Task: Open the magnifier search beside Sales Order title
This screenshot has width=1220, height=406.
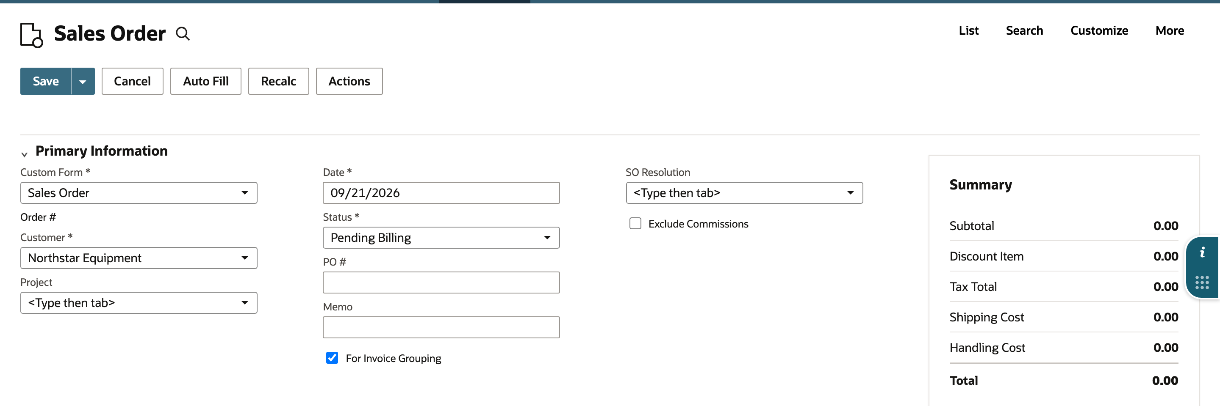Action: point(183,34)
